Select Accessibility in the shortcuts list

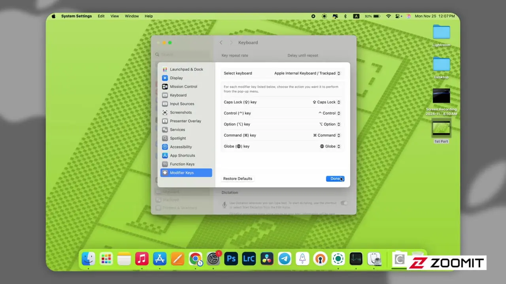point(186,147)
